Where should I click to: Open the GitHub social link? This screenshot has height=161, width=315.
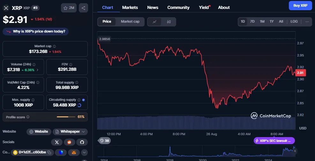click(x=82, y=142)
